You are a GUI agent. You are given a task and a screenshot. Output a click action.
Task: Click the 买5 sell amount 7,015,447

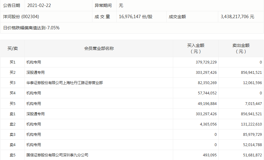coord(253,104)
